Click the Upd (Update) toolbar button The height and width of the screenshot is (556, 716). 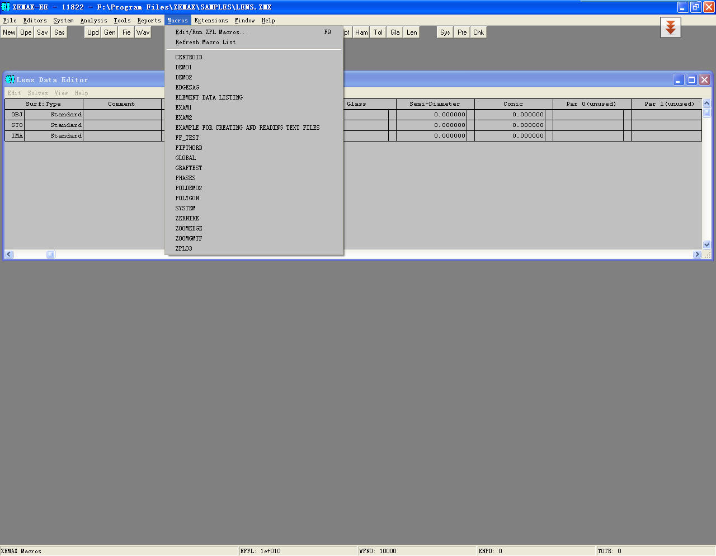(x=93, y=32)
